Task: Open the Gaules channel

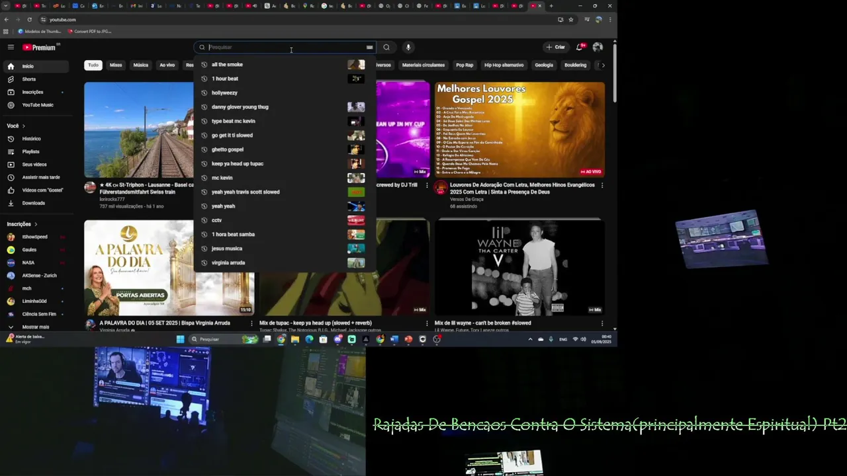Action: point(35,250)
